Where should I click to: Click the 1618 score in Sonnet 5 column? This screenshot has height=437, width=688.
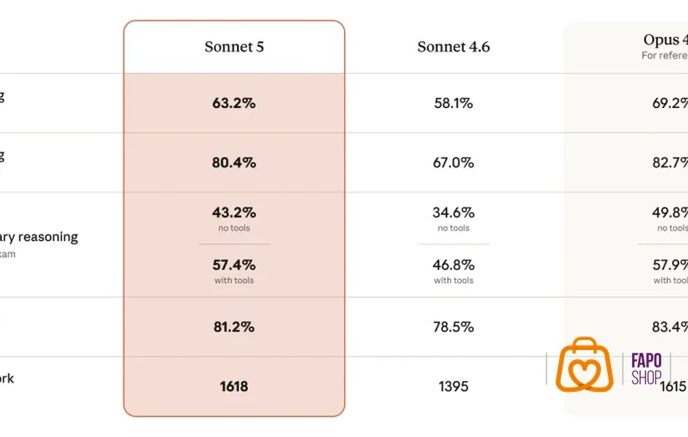pos(234,387)
